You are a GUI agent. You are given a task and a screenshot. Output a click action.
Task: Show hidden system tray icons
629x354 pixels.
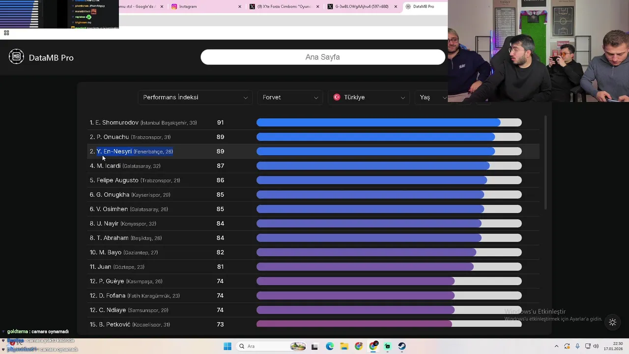pos(556,346)
